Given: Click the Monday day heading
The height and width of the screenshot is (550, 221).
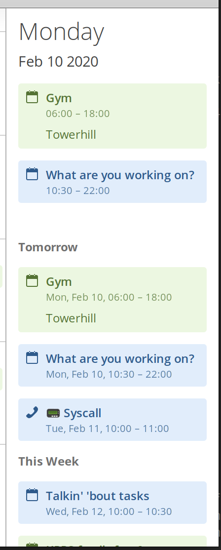Looking at the screenshot, I should point(61,33).
